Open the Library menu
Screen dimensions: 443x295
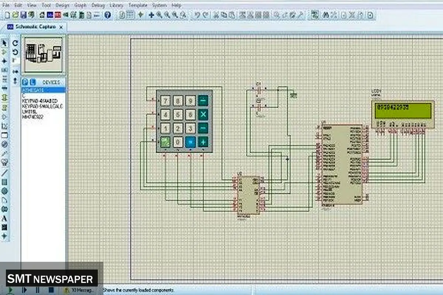tap(116, 6)
